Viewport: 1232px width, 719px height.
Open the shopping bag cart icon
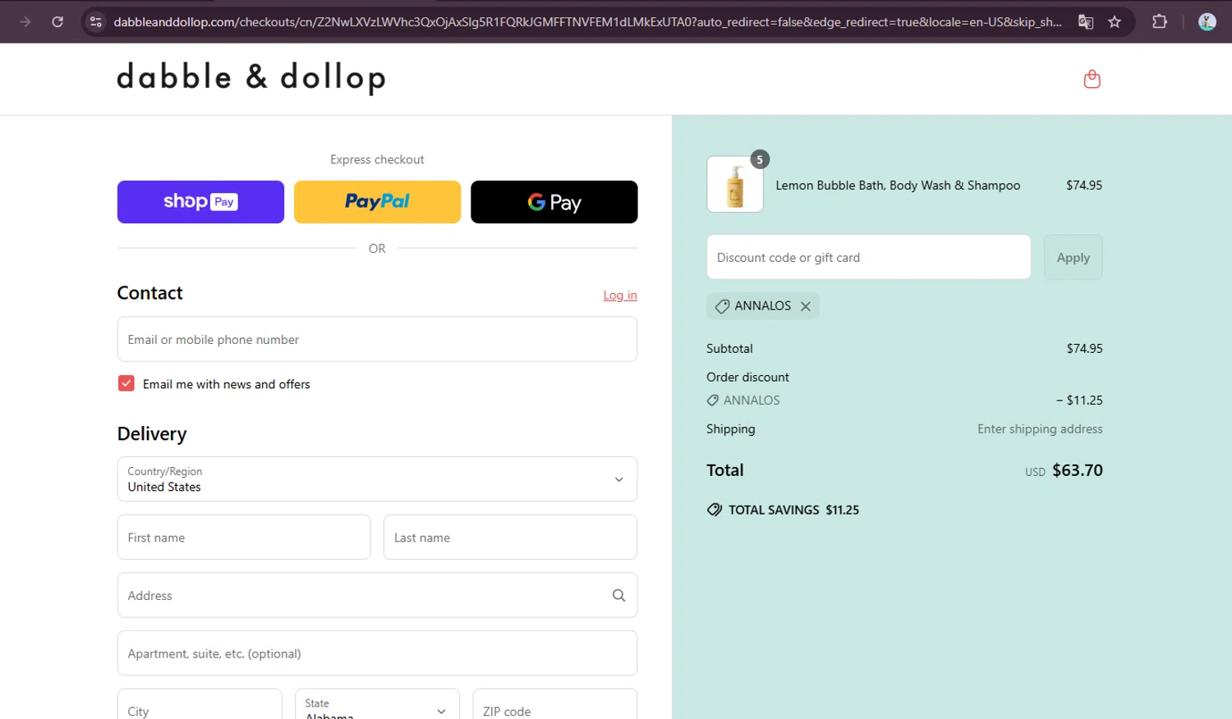coord(1092,79)
